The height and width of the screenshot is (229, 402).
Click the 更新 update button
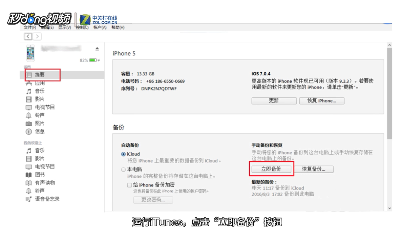click(x=274, y=101)
